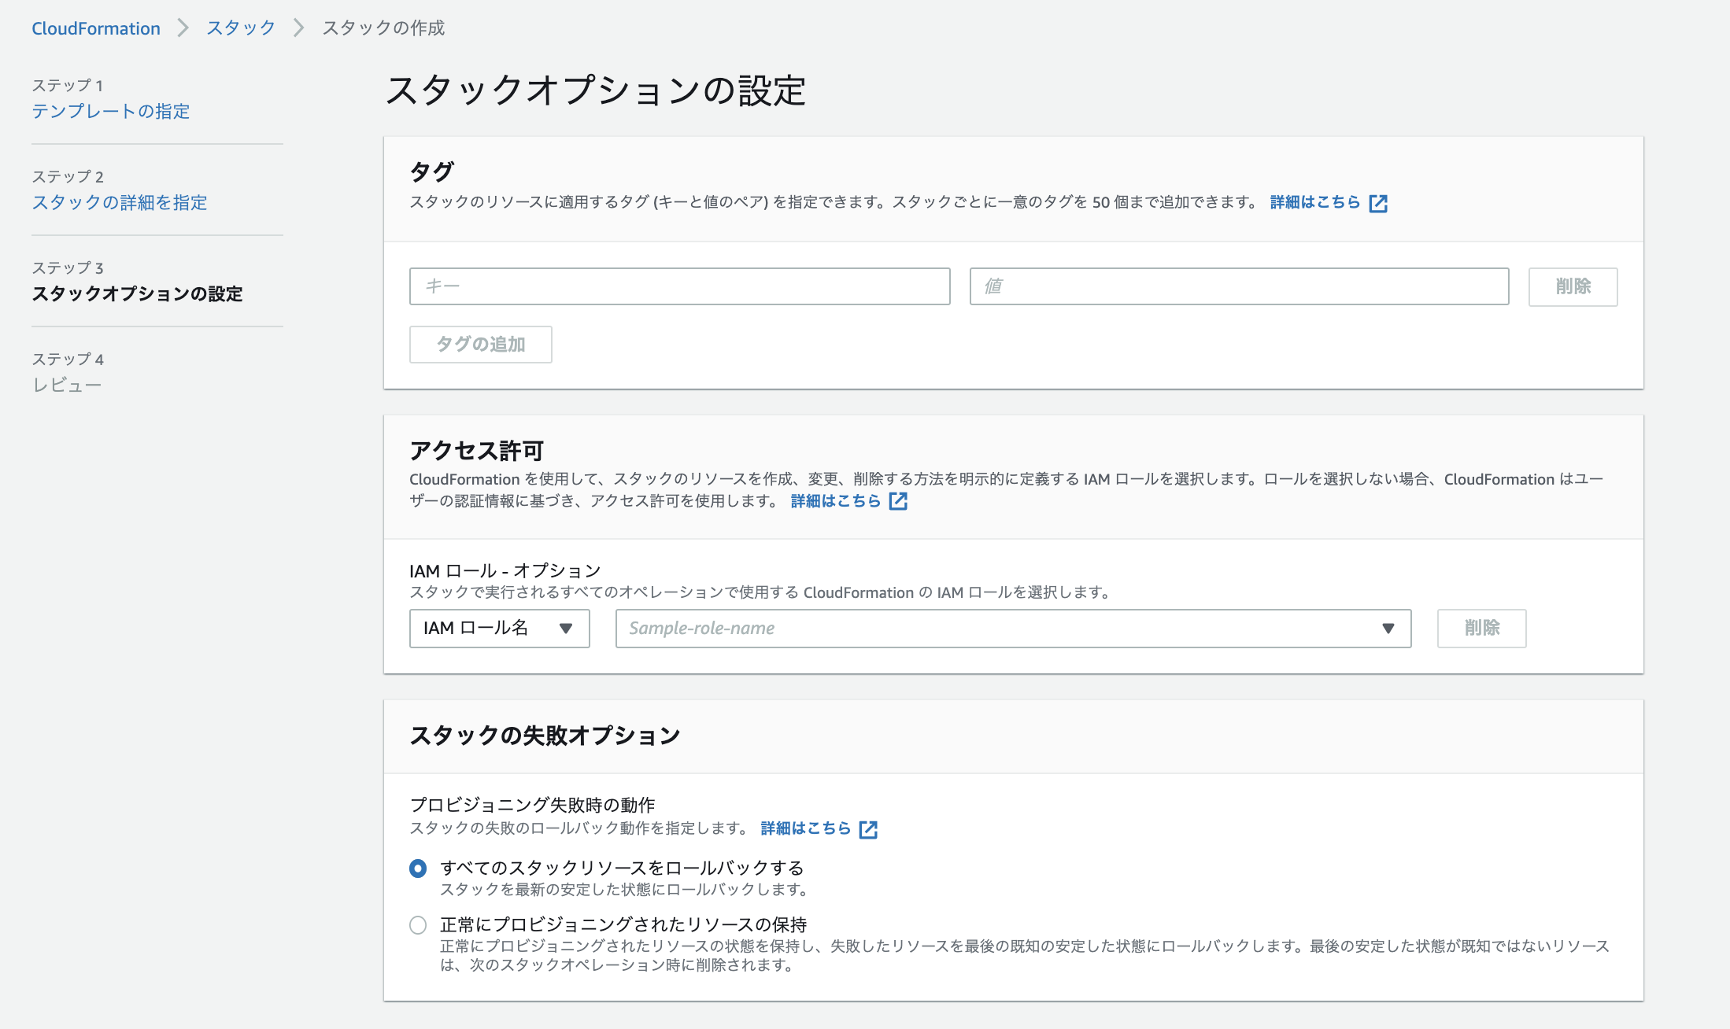Open the CloudFormation breadcrumb link
Screen dimensions: 1730x1029
tap(95, 28)
